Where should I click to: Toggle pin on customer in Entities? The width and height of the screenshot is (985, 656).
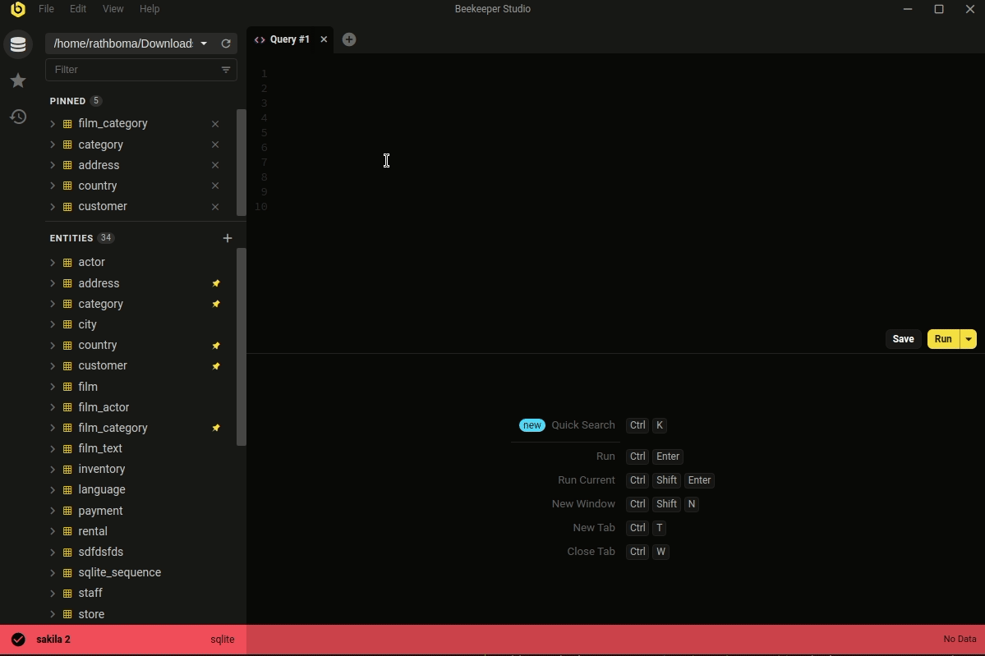click(216, 366)
